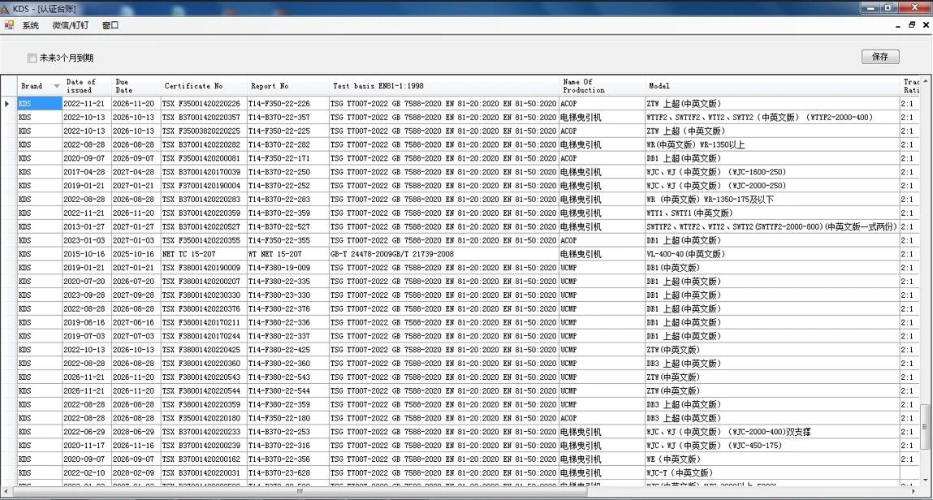Minimize the inner MDI child window

[x=898, y=25]
